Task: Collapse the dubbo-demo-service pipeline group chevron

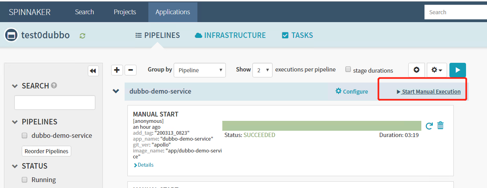Action: (116, 91)
